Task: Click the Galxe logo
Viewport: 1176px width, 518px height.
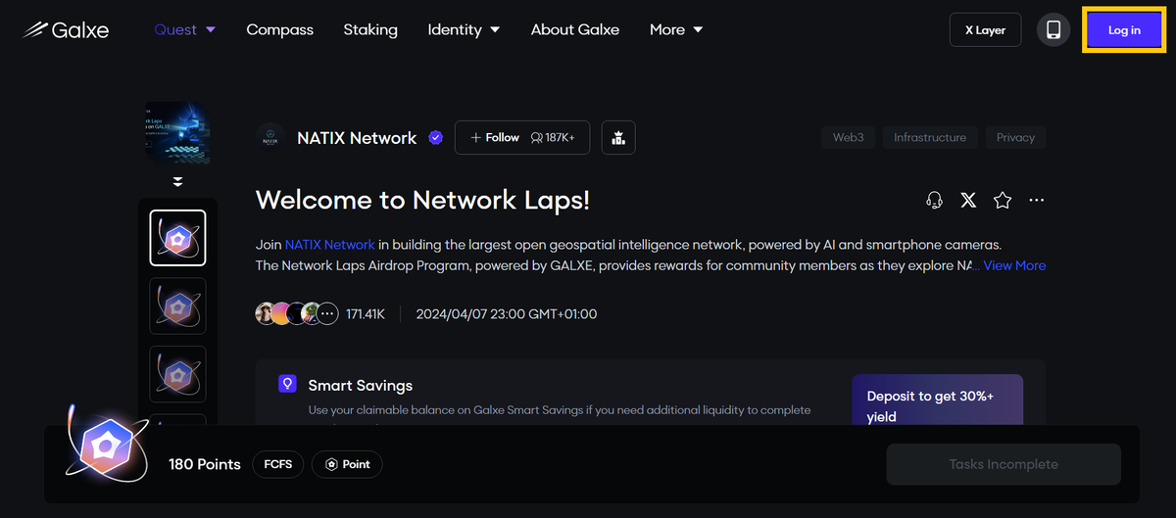Action: [66, 29]
